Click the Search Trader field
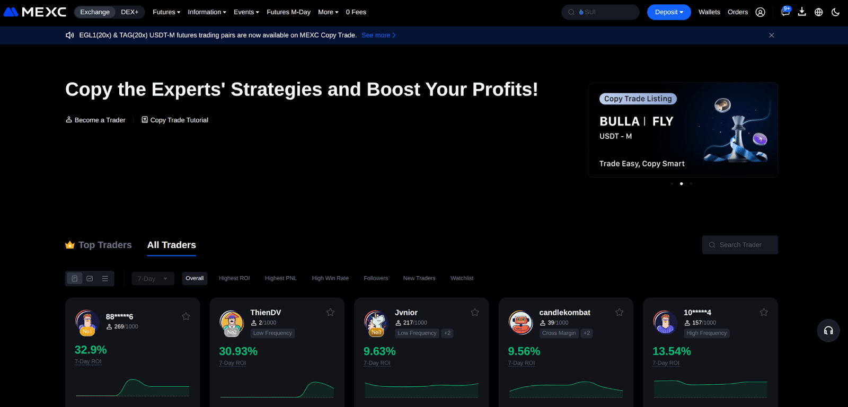Screen dimensions: 848x407 click(x=740, y=245)
